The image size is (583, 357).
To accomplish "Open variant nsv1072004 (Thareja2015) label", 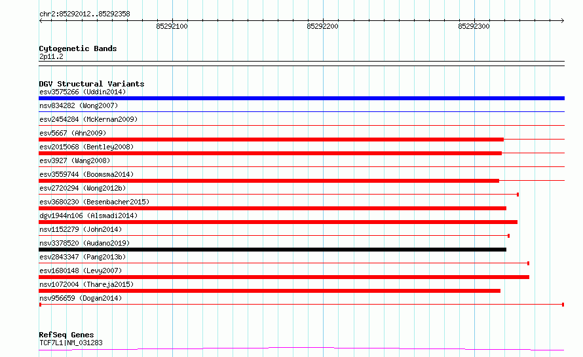I will (x=86, y=284).
